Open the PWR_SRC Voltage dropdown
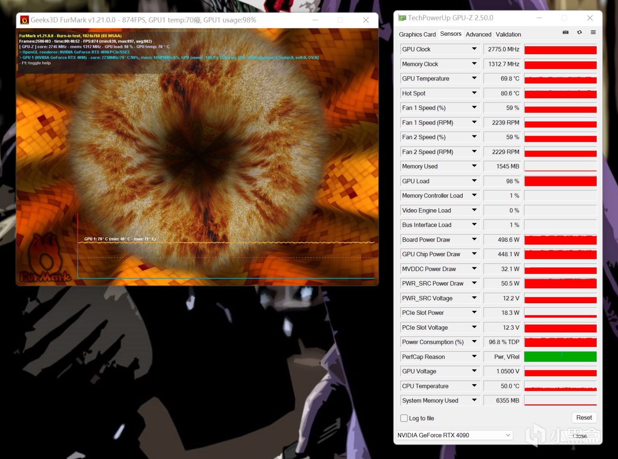The width and height of the screenshot is (618, 459). pos(474,298)
